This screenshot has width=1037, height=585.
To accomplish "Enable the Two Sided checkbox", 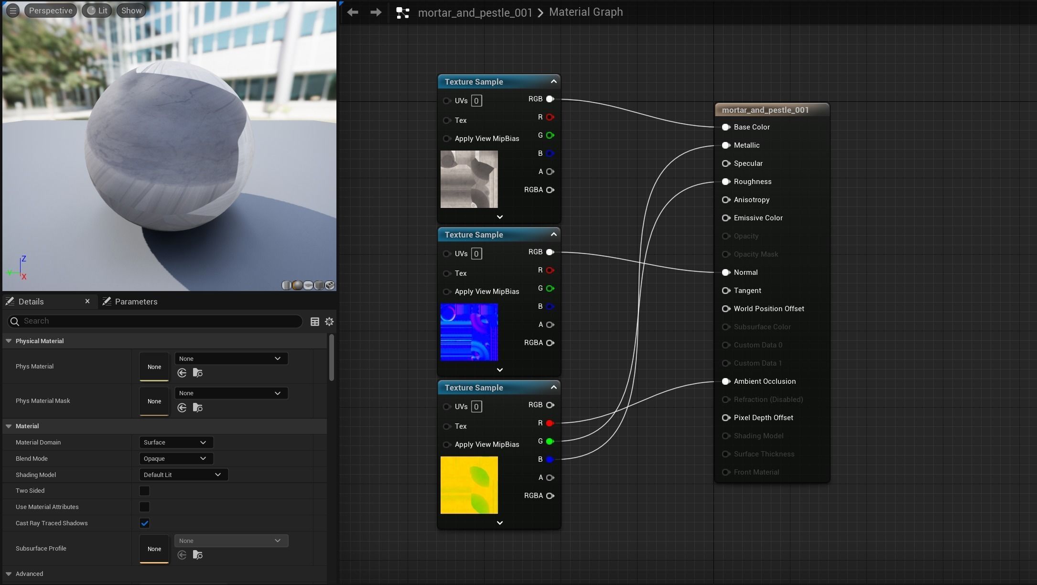I will (144, 491).
